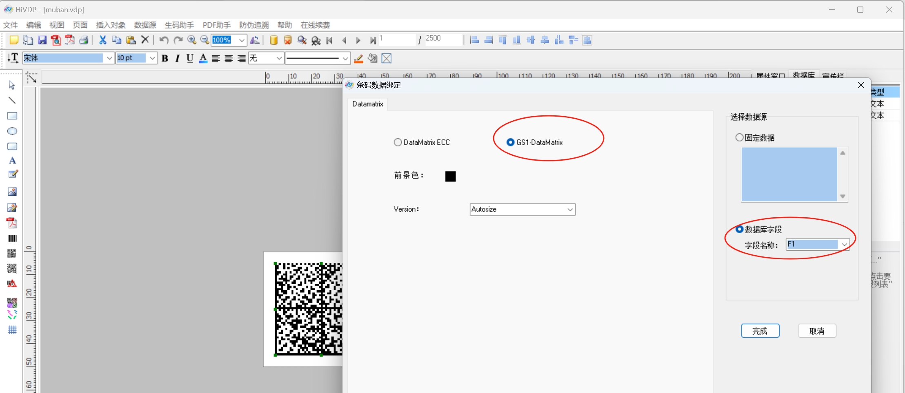The height and width of the screenshot is (393, 905).
Task: Open the font color 'A' picker
Action: [x=203, y=58]
